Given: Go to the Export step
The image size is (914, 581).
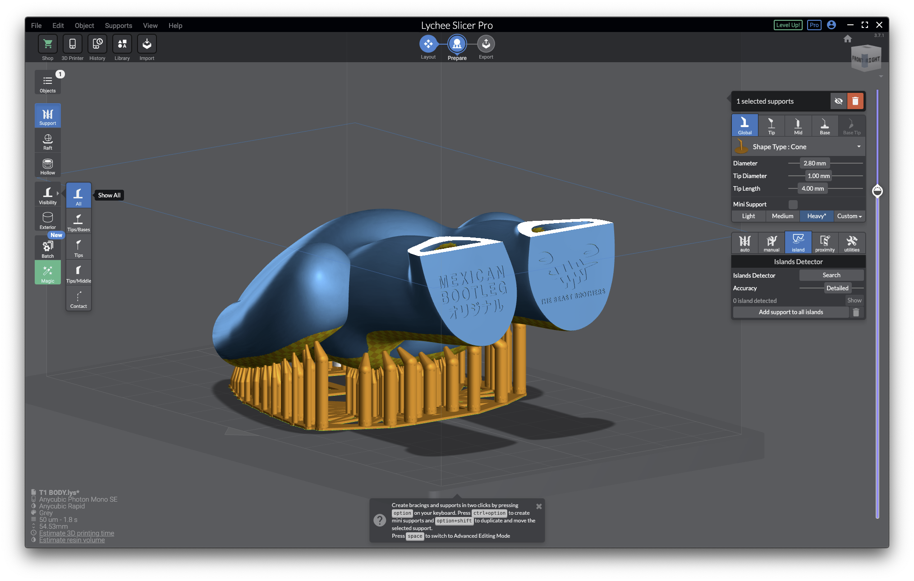Looking at the screenshot, I should pos(486,44).
